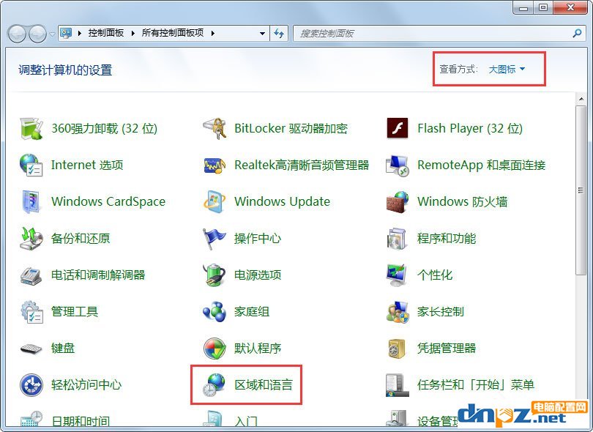
Task: Open 任务栏和「开始」菜单 icon
Action: [x=397, y=385]
